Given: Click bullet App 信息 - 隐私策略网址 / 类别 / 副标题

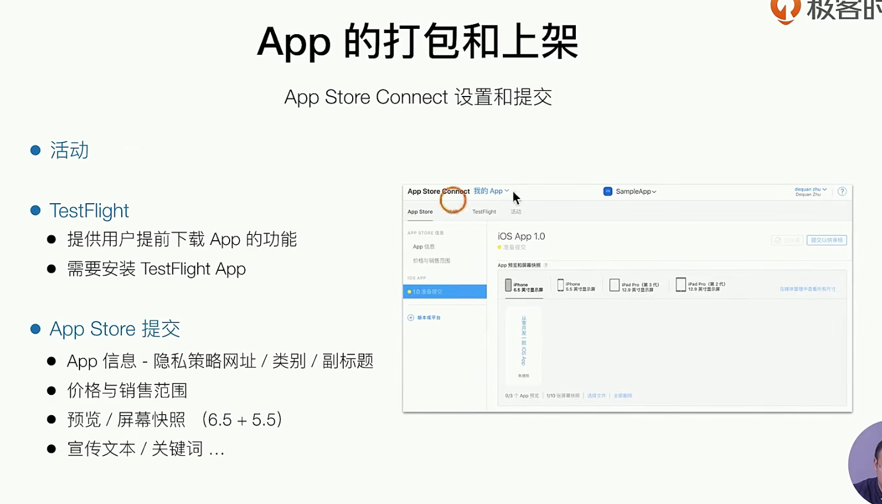Looking at the screenshot, I should (x=220, y=361).
